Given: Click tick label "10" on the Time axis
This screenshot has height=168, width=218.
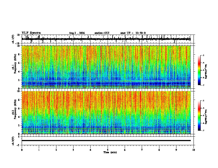Looking at the screenshot, I should pos(194,150).
